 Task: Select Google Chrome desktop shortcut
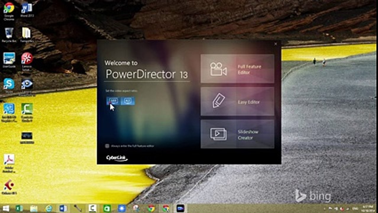(9, 11)
